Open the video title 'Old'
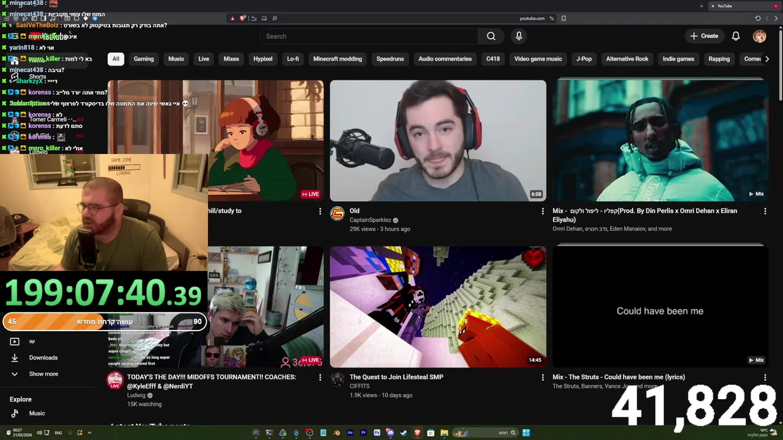The width and height of the screenshot is (783, 440). click(354, 211)
